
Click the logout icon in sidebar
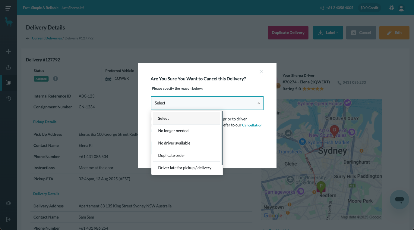point(8,219)
